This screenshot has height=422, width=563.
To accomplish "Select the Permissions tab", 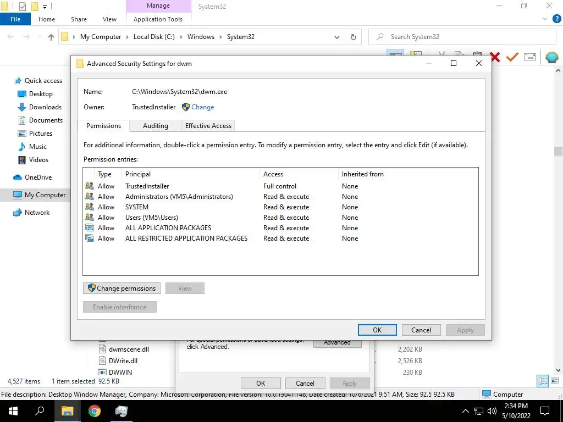I will (103, 126).
